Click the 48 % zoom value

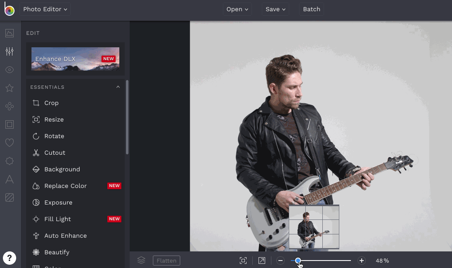coord(382,261)
